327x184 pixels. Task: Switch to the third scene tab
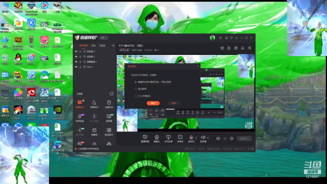pyautogui.click(x=102, y=45)
